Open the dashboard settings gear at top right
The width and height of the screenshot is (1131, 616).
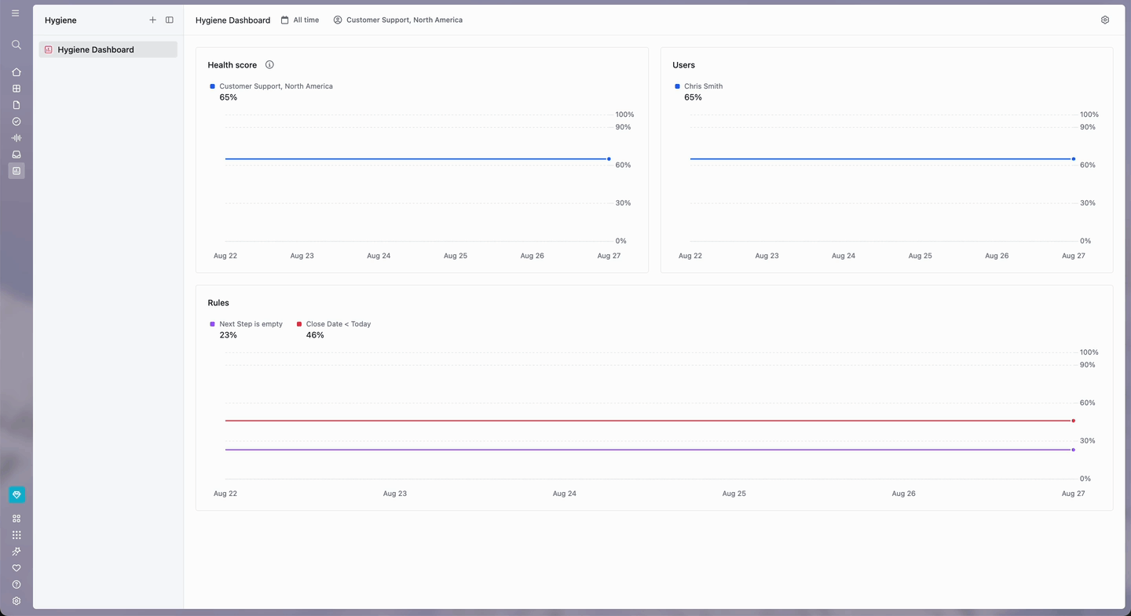coord(1105,20)
